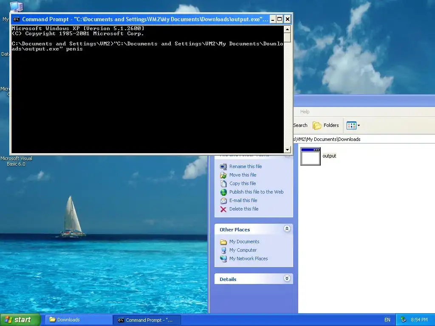Select the Microsoft Visual Basic 6.0 desktop shortcut
The height and width of the screenshot is (326, 435).
(x=16, y=161)
